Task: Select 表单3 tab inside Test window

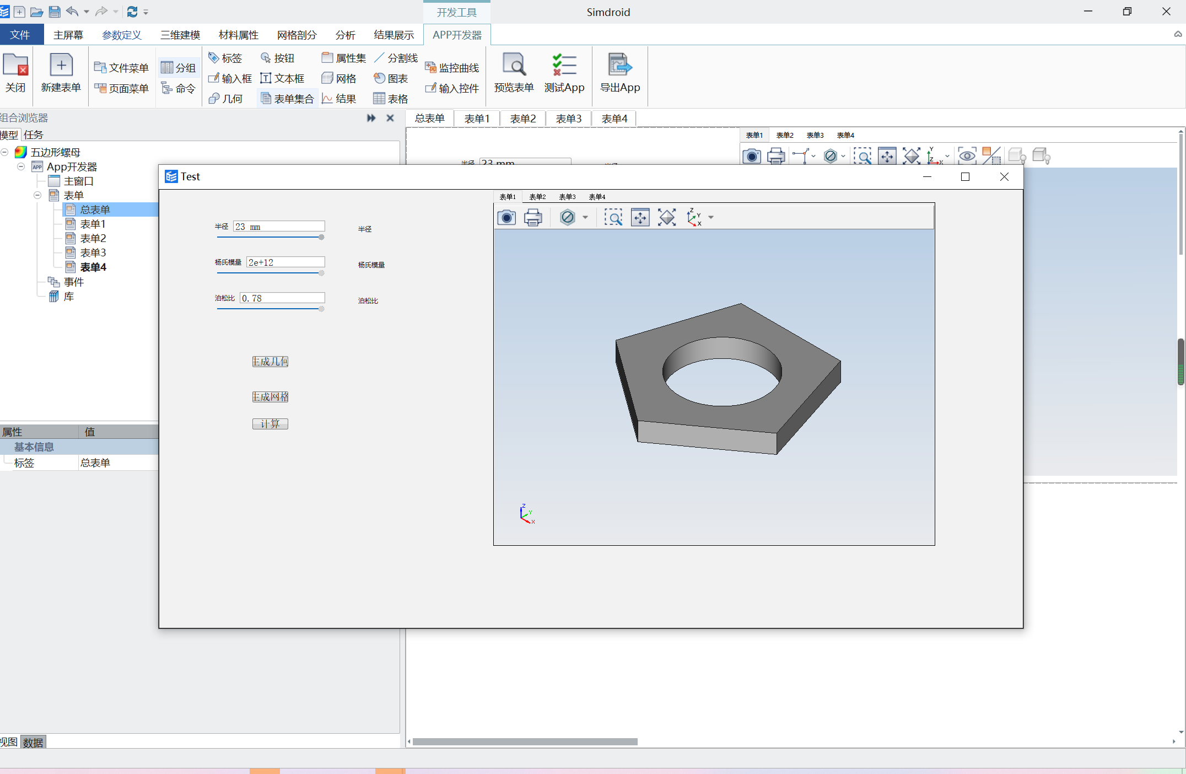Action: [567, 197]
